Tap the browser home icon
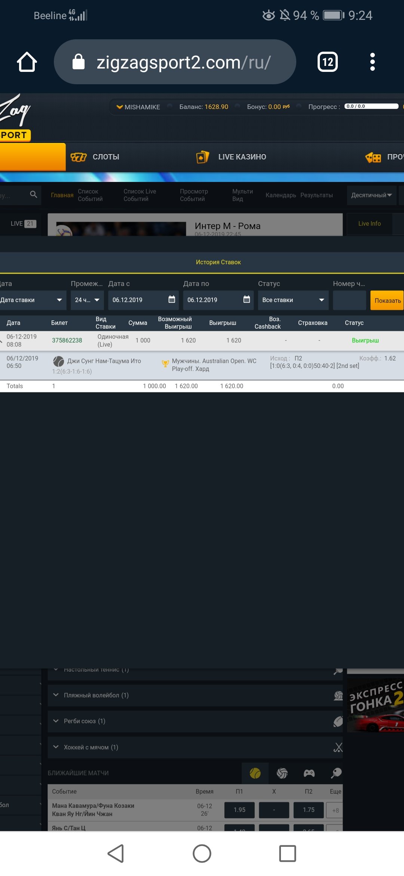 [x=27, y=62]
